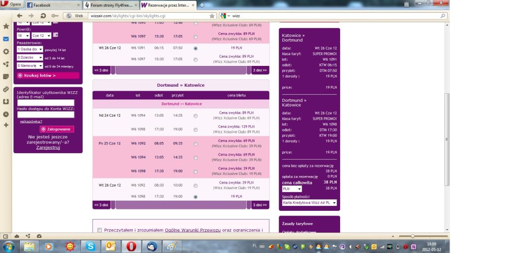Select Pn 25 Cze W6 1092 08:05 radio

coord(196,144)
